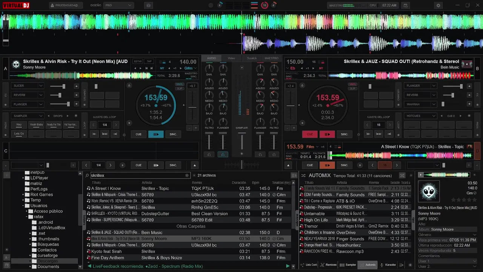Screen dimensions: 483x272
Task: Click the loop-out button on deck A
Action: (x=115, y=134)
